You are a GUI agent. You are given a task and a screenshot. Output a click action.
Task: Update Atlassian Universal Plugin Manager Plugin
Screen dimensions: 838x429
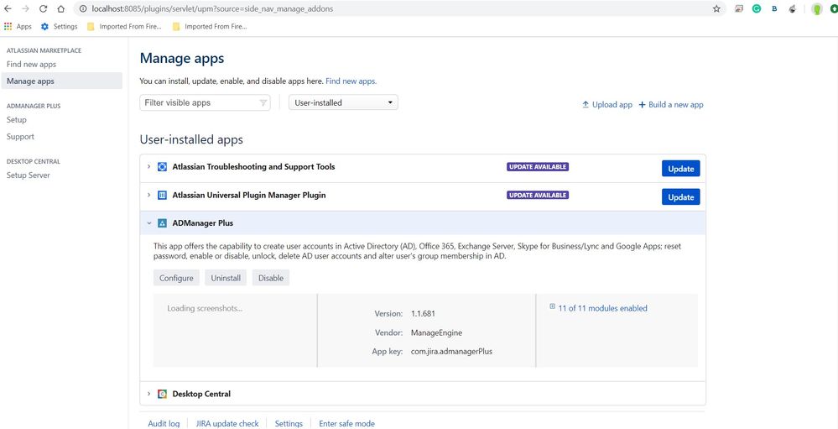681,196
